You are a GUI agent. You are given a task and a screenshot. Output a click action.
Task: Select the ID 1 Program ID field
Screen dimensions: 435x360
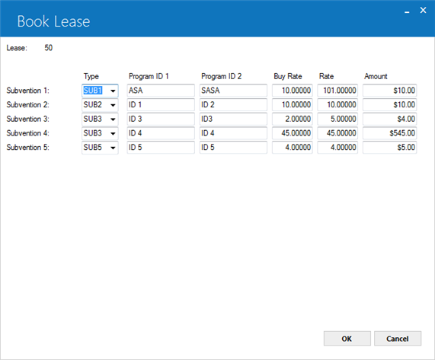[161, 105]
